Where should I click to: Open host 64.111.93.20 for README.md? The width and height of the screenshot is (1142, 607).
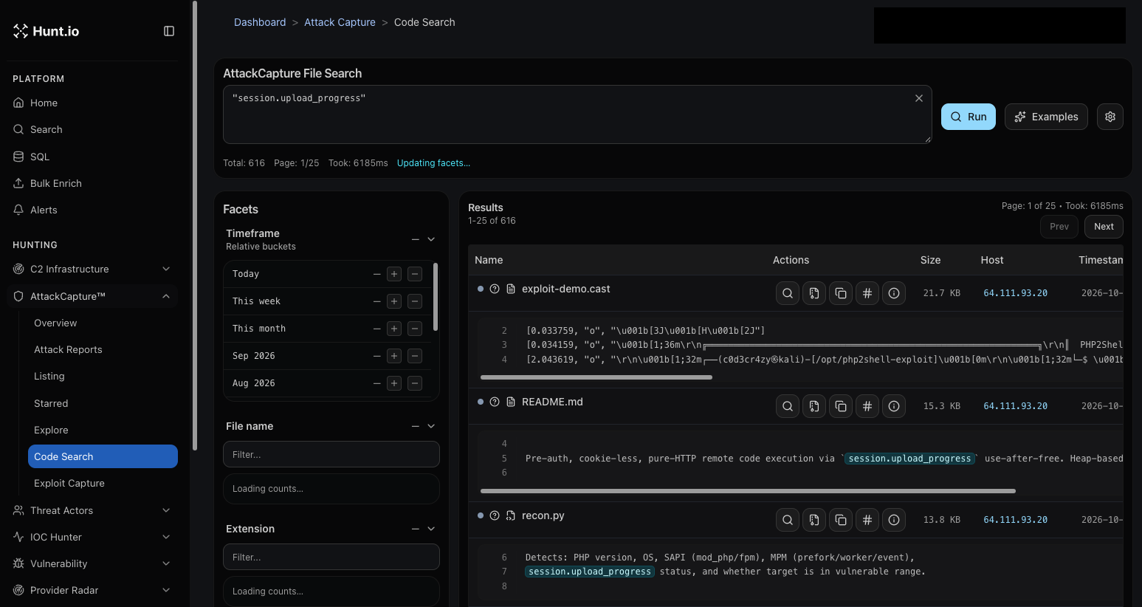(x=1015, y=406)
